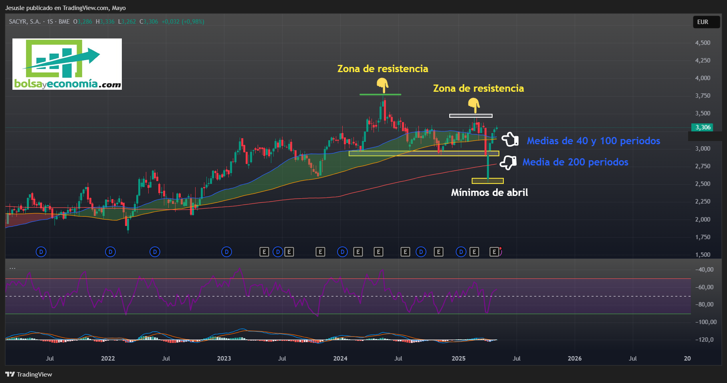
Task: Click the 2025 label on the time axis
Action: (458, 358)
